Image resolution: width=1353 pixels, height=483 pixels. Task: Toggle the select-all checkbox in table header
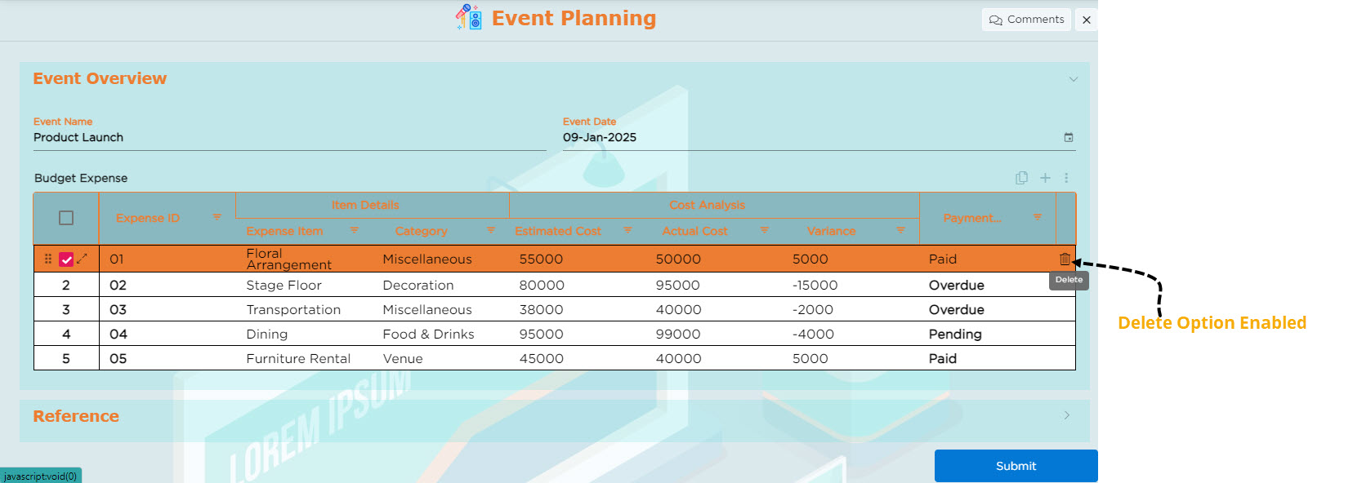tap(66, 218)
